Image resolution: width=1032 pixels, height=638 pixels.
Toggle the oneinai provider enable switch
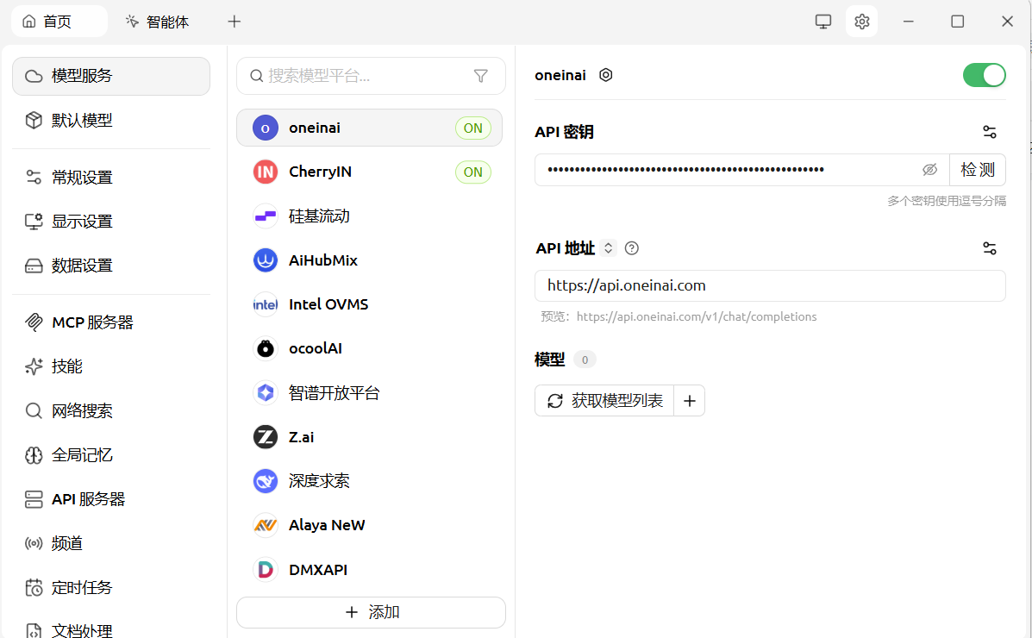[x=984, y=75]
